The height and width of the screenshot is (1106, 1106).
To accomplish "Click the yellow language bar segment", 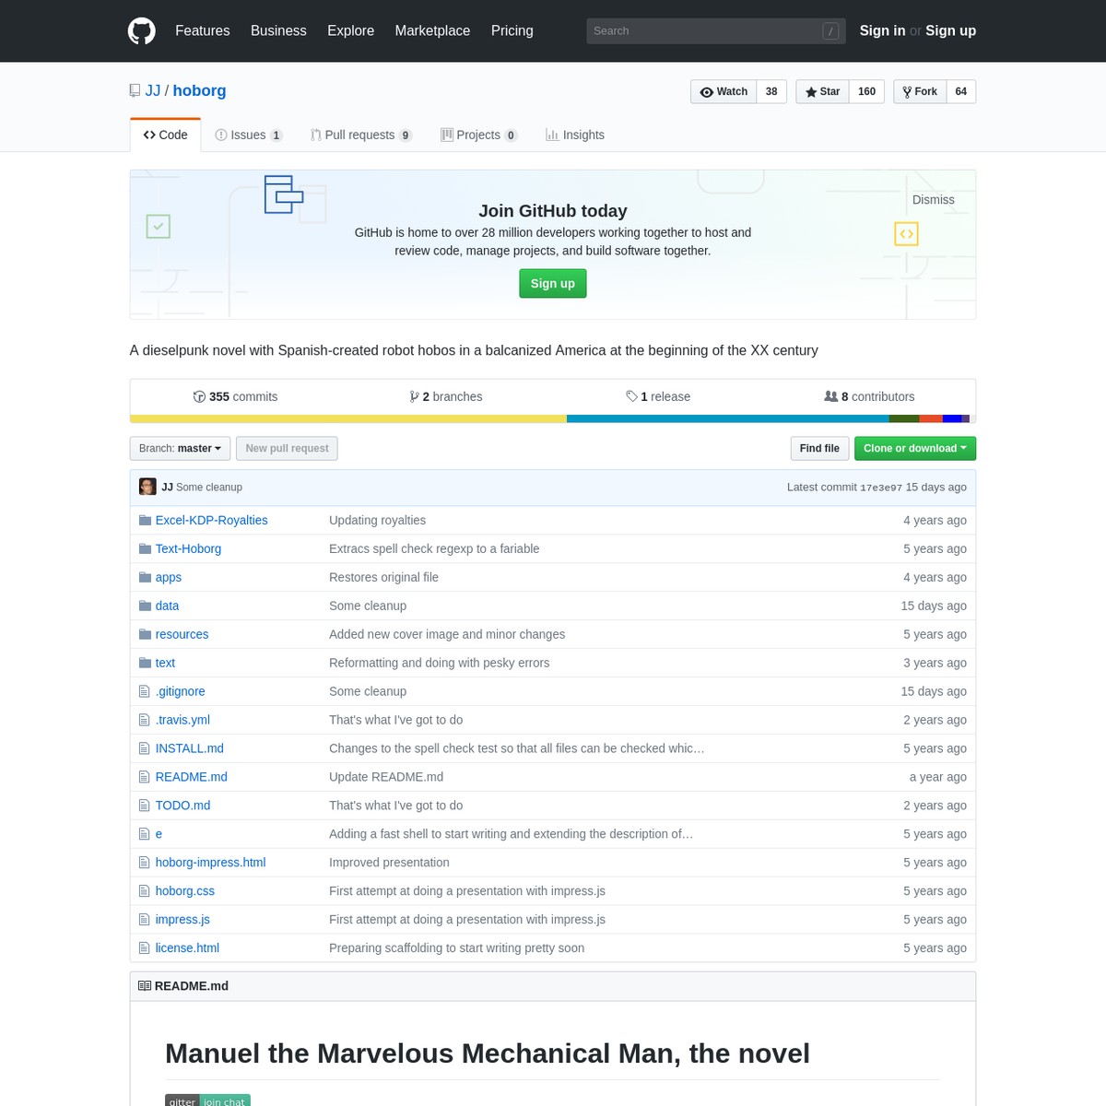I will (348, 418).
